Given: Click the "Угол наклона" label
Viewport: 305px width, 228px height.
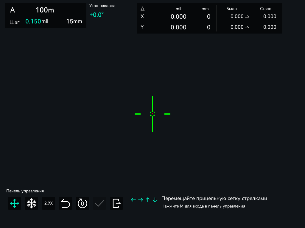Looking at the screenshot, I should 102,6.
